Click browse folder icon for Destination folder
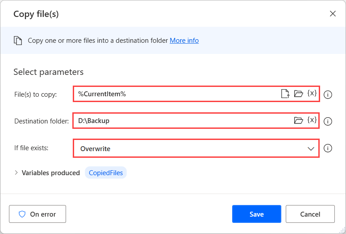Screen dimensions: 346x234 (x=298, y=120)
